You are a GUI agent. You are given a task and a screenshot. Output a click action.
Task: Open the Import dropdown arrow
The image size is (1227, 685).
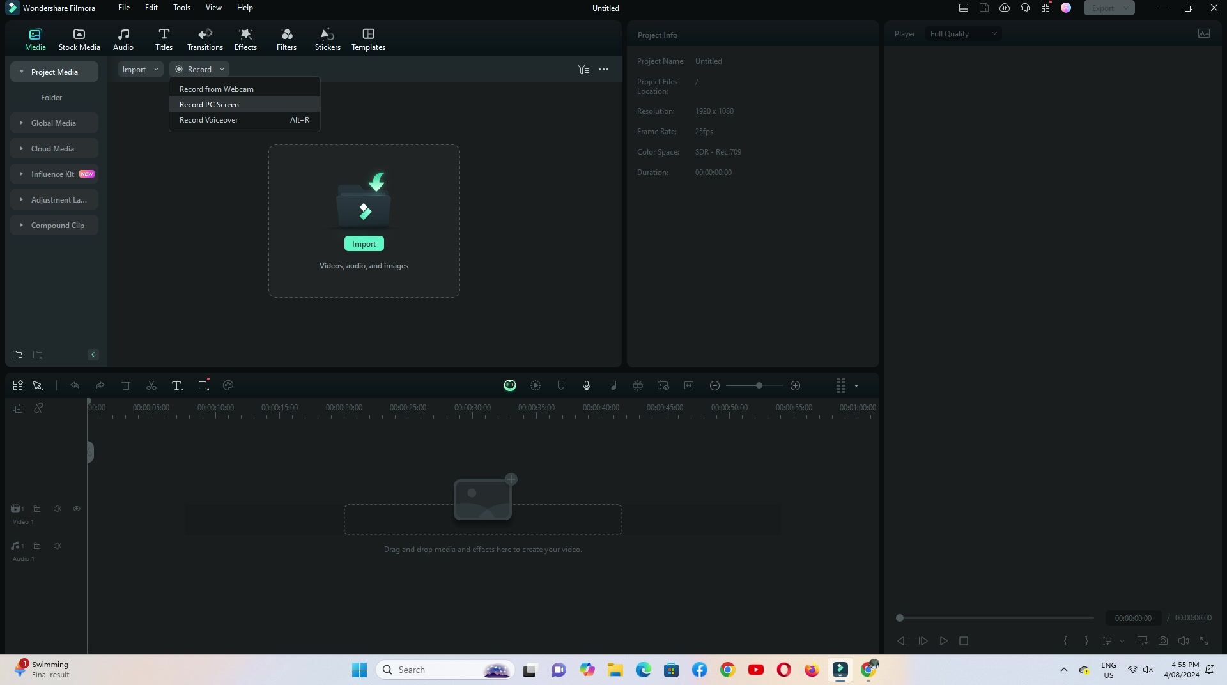pyautogui.click(x=156, y=69)
